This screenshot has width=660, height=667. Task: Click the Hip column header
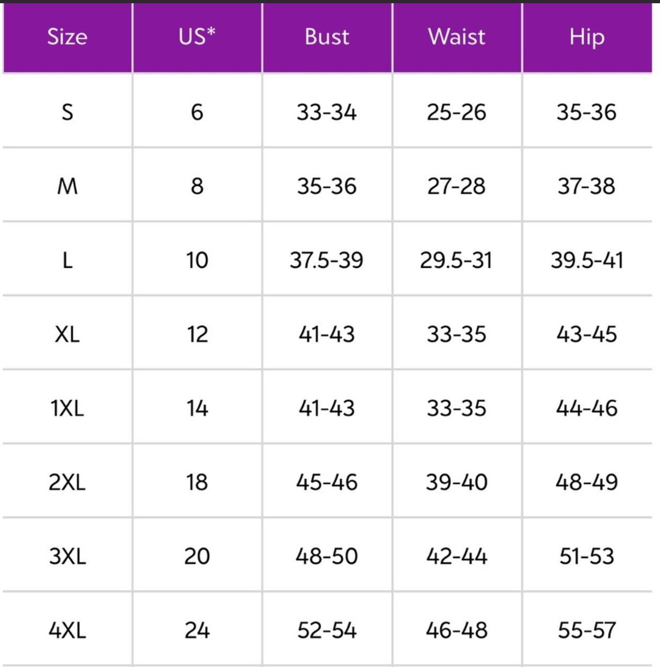pyautogui.click(x=587, y=37)
